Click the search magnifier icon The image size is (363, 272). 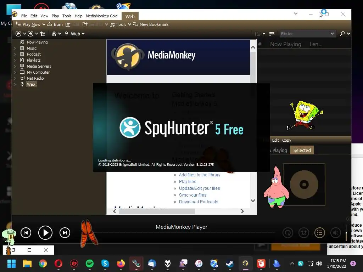click(x=342, y=34)
